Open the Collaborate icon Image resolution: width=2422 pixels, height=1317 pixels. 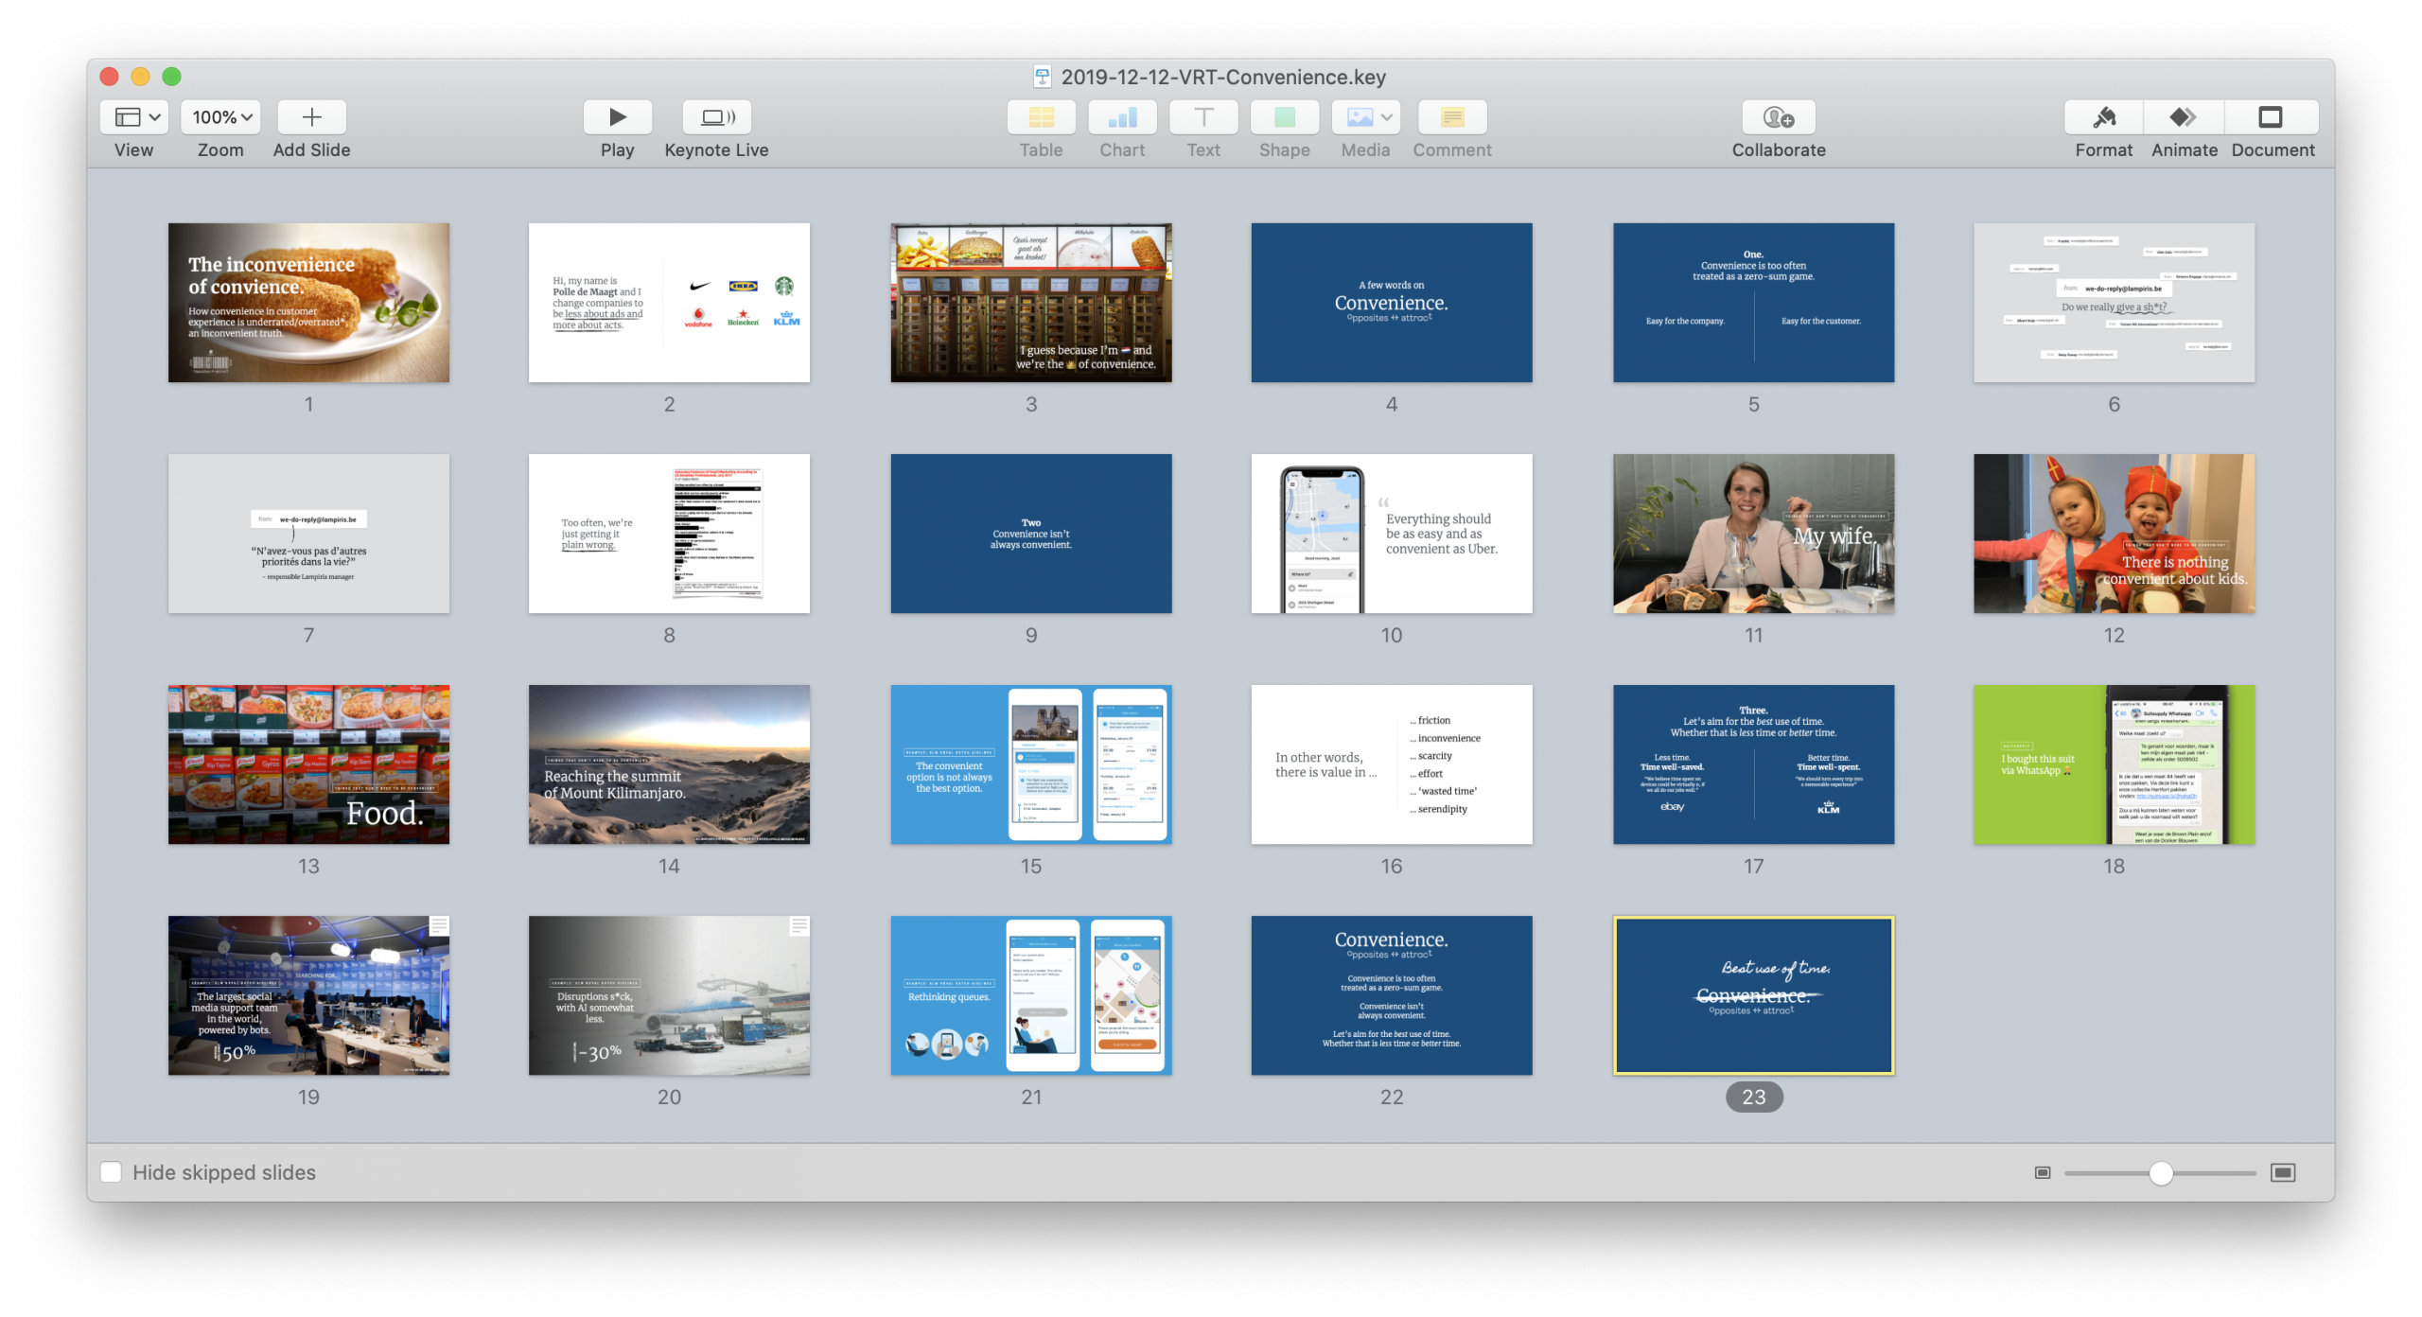coord(1778,117)
